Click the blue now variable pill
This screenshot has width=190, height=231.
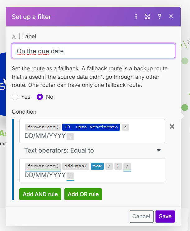tap(97, 166)
